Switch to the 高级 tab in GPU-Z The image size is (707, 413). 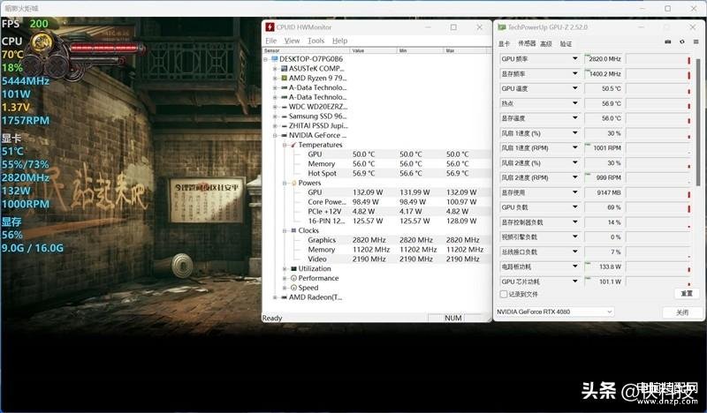coord(546,44)
